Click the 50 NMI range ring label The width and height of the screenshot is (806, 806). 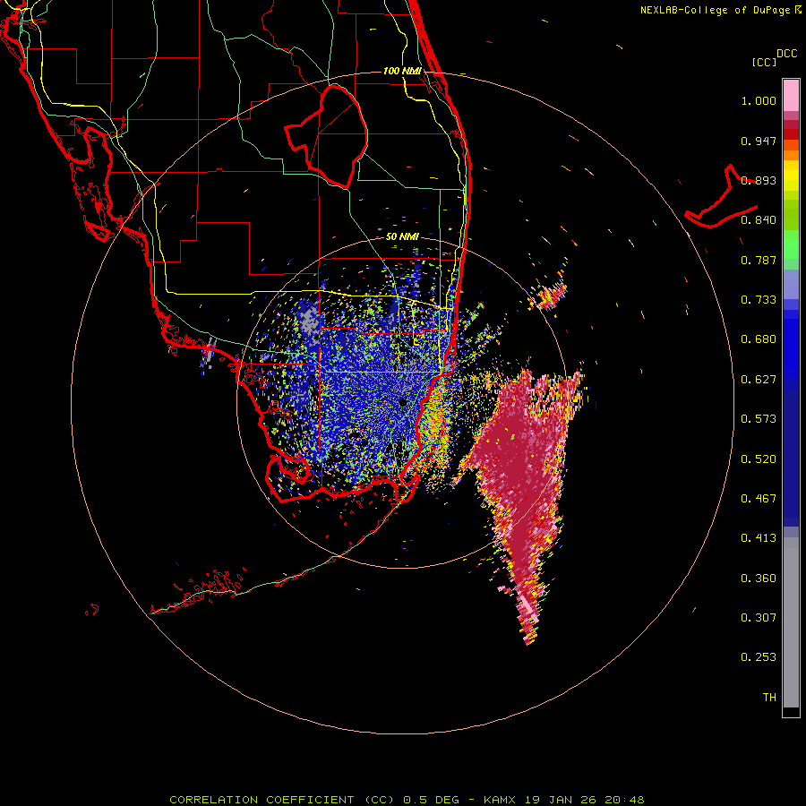click(x=402, y=237)
